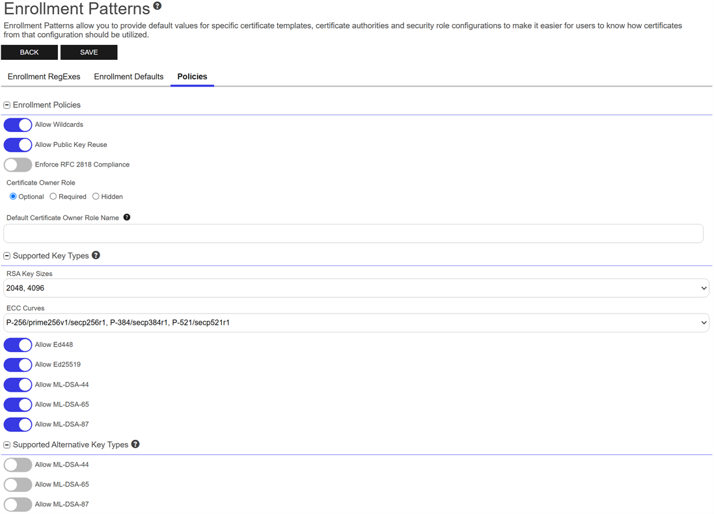Open the Enrollment Defaults tab
The image size is (714, 514).
(x=129, y=77)
